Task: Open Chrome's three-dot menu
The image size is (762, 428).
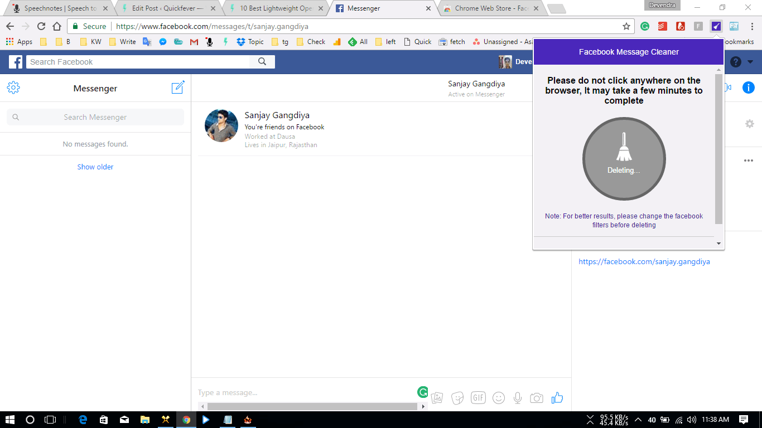Action: coord(751,26)
